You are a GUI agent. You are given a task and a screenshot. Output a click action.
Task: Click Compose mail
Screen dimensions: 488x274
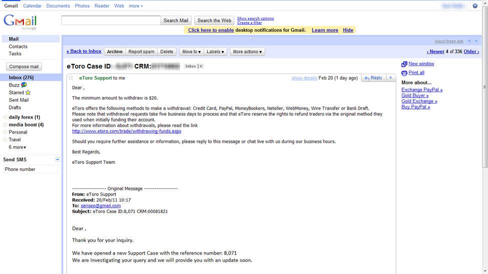(24, 66)
